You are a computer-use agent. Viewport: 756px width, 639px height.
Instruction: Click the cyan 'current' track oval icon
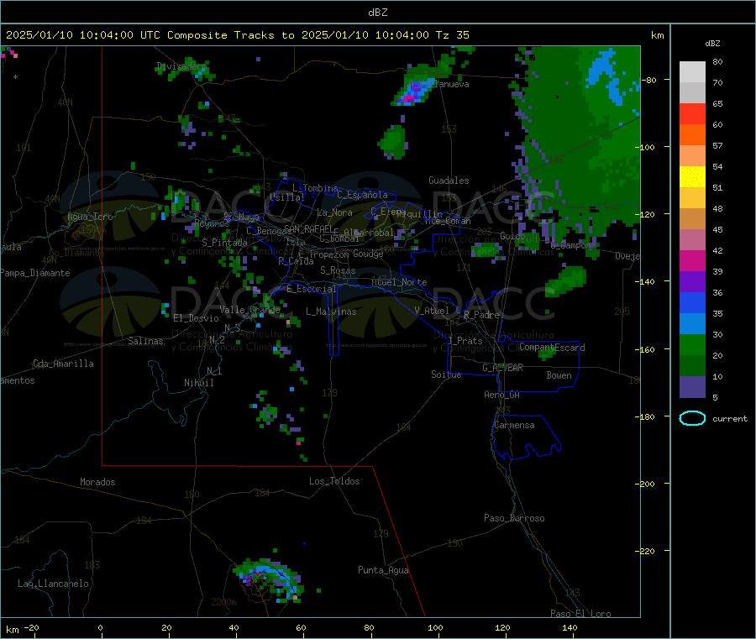pyautogui.click(x=692, y=418)
